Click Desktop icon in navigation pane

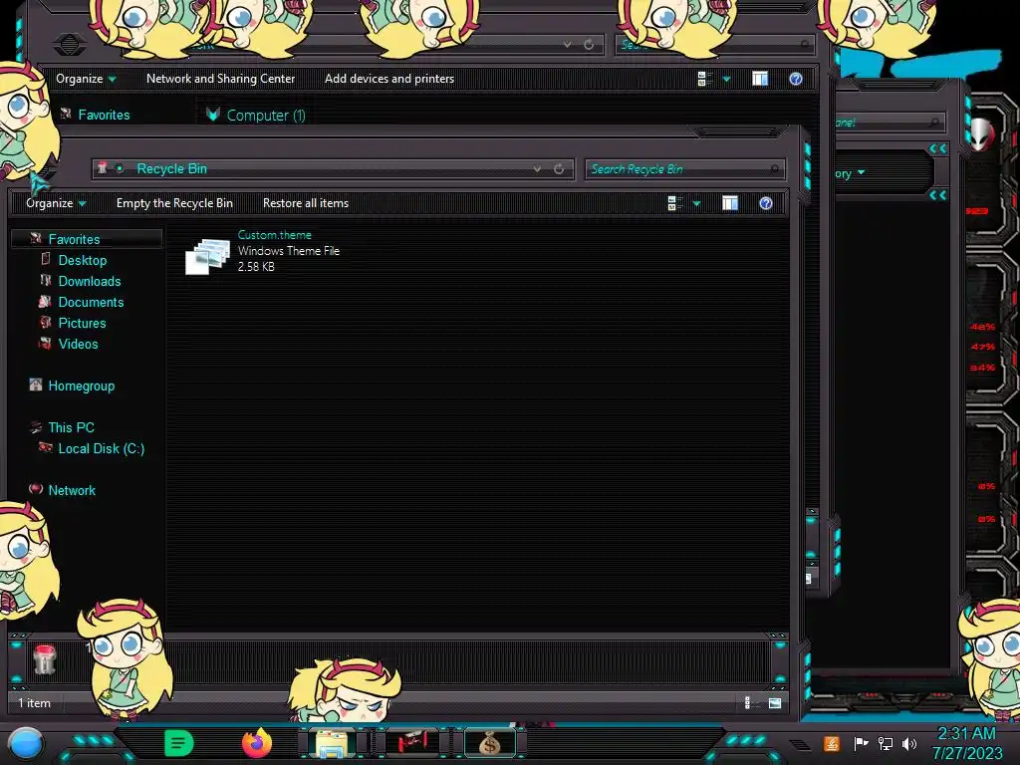pos(45,259)
